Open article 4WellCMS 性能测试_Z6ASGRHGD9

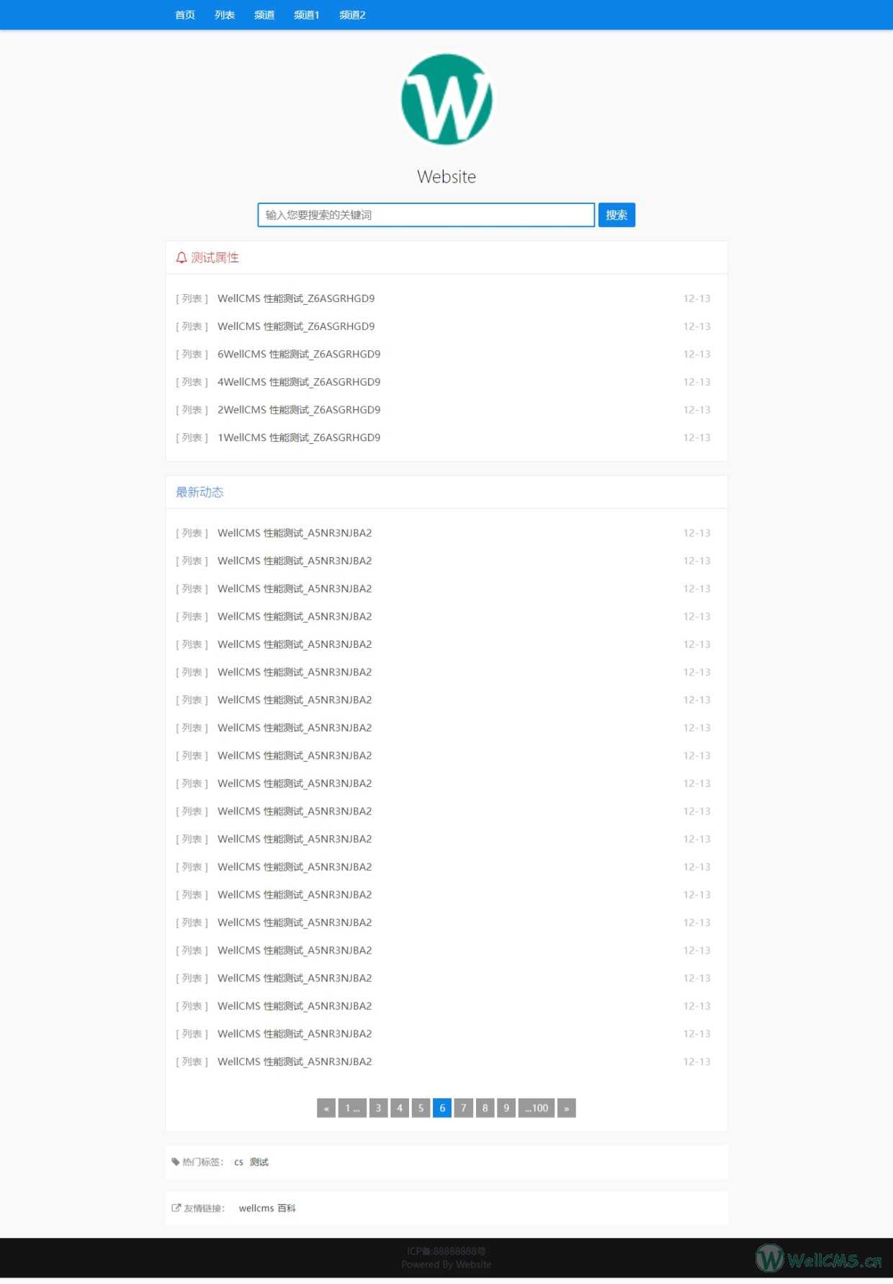299,382
